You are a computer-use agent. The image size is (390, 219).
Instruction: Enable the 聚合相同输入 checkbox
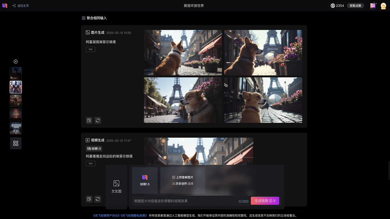83,18
